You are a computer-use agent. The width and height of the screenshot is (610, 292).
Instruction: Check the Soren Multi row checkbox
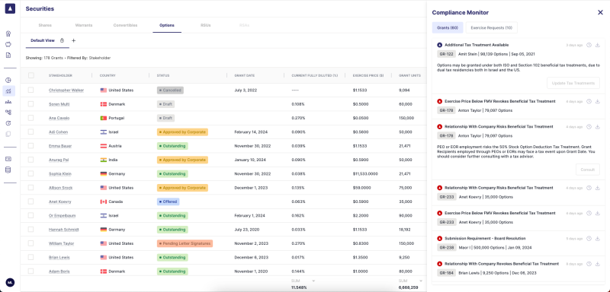pos(30,104)
